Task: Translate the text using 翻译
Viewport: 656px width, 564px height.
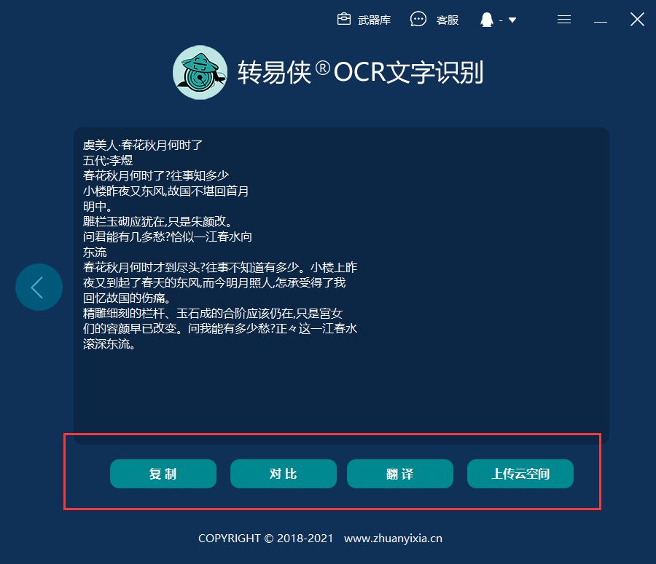Action: pos(400,474)
